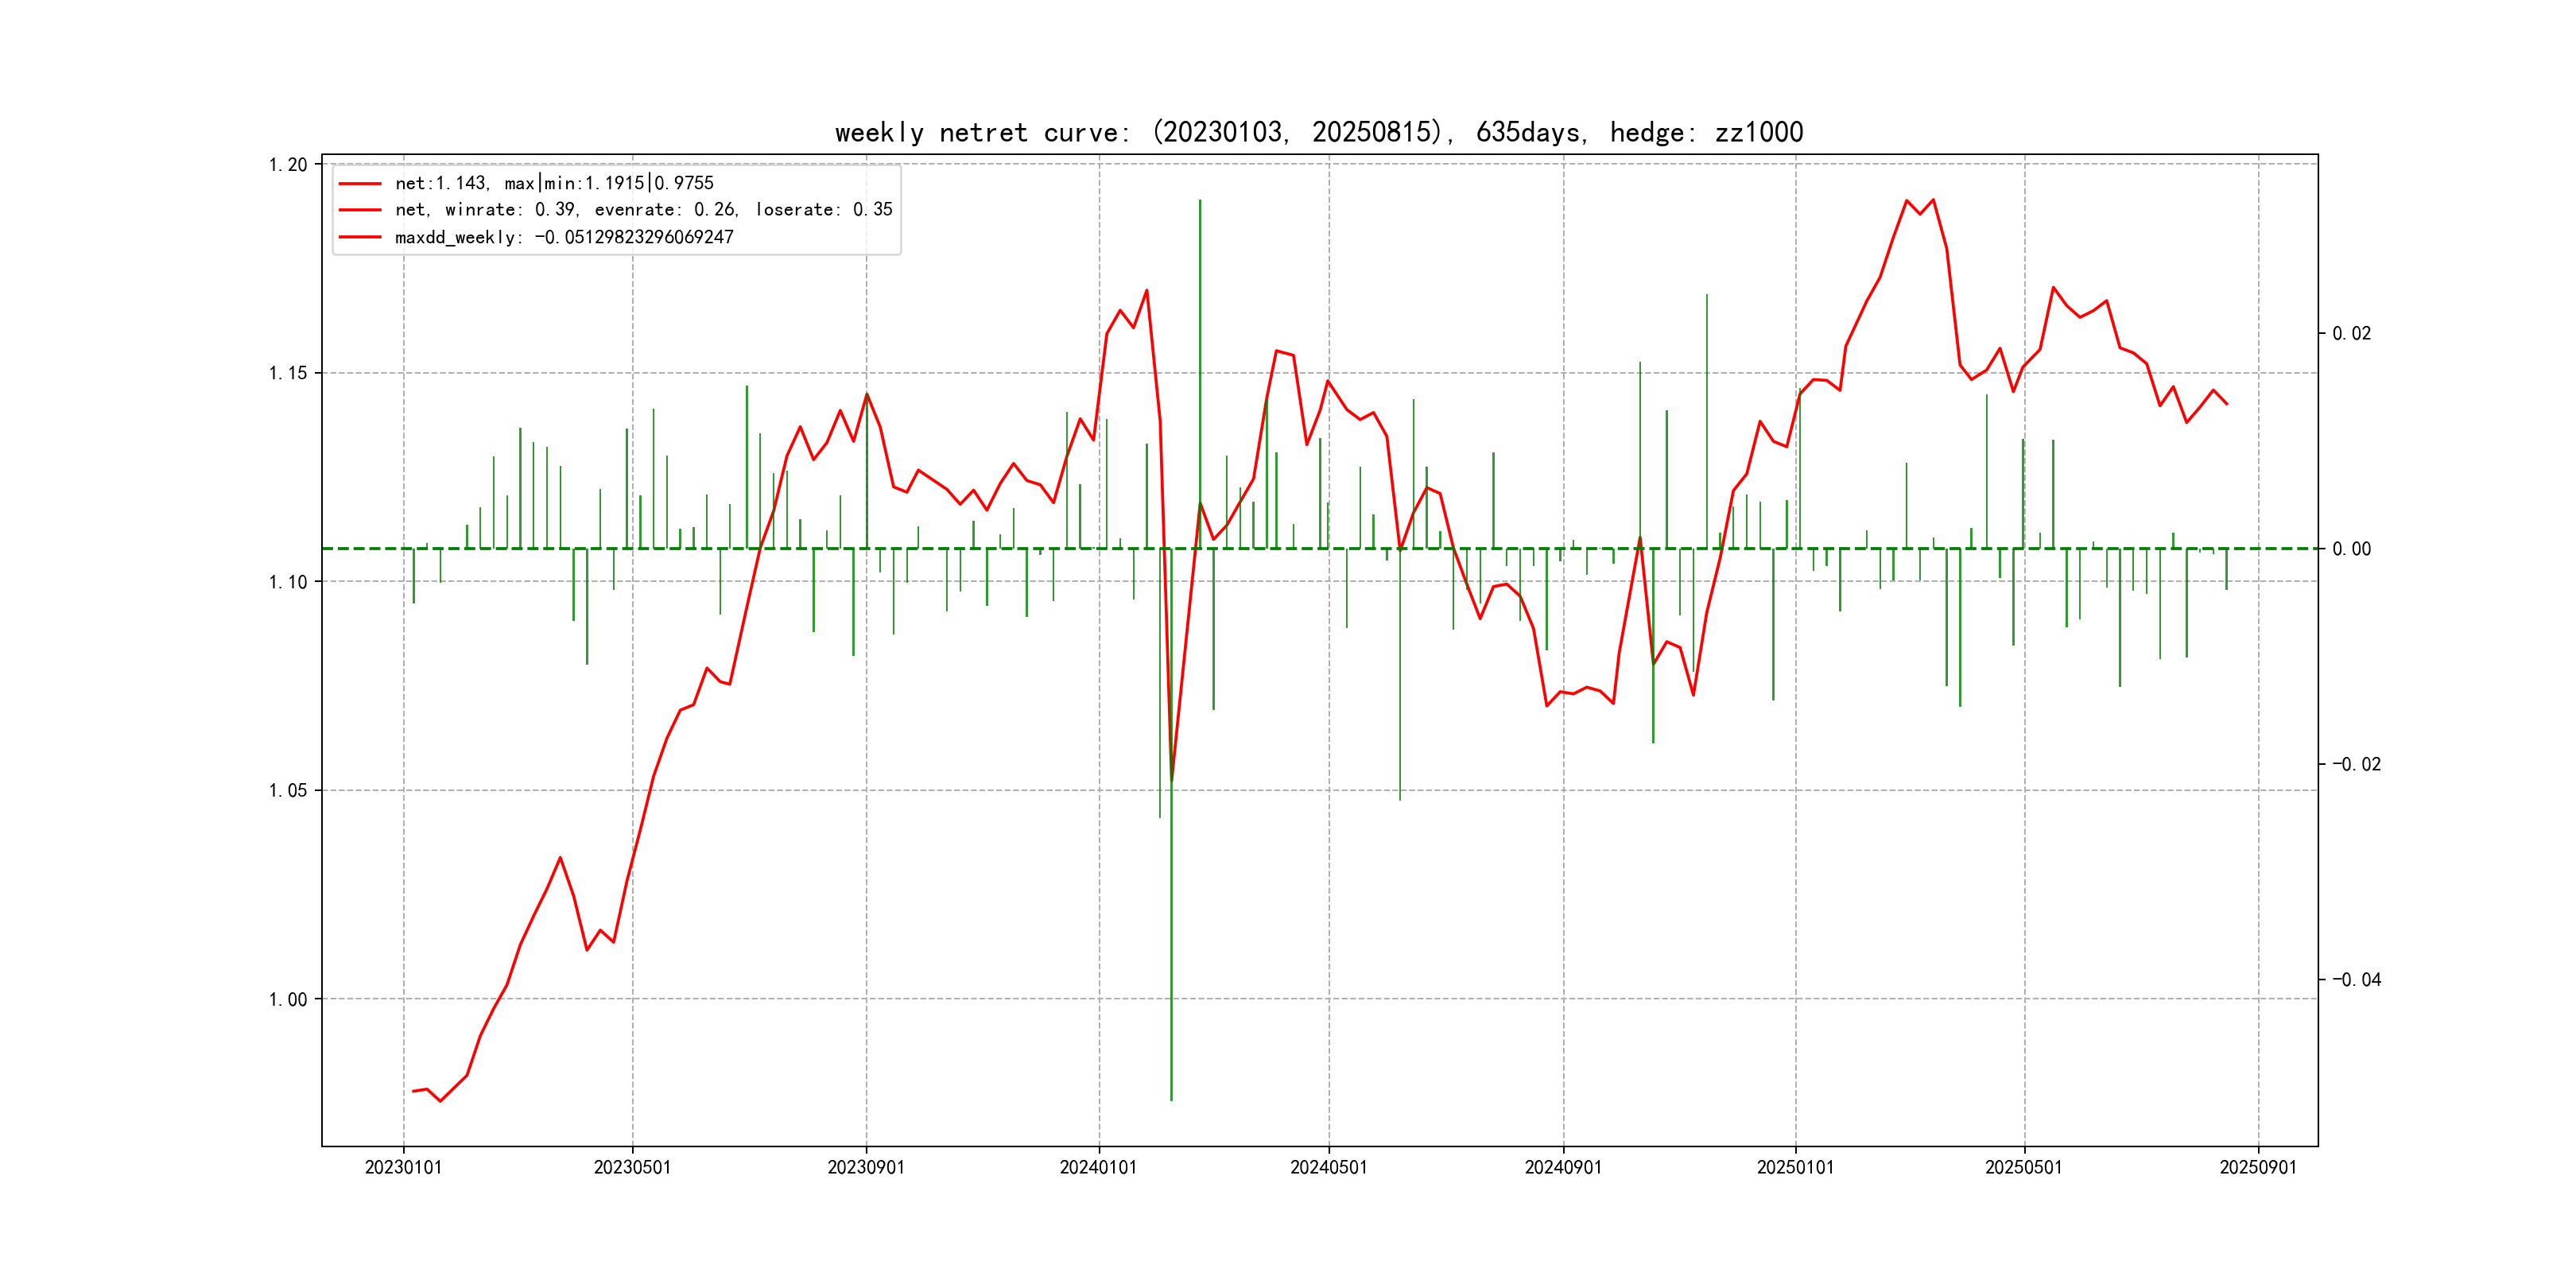Click the -0.04 right axis label
Image resolution: width=2576 pixels, height=1288 pixels.
[2356, 979]
